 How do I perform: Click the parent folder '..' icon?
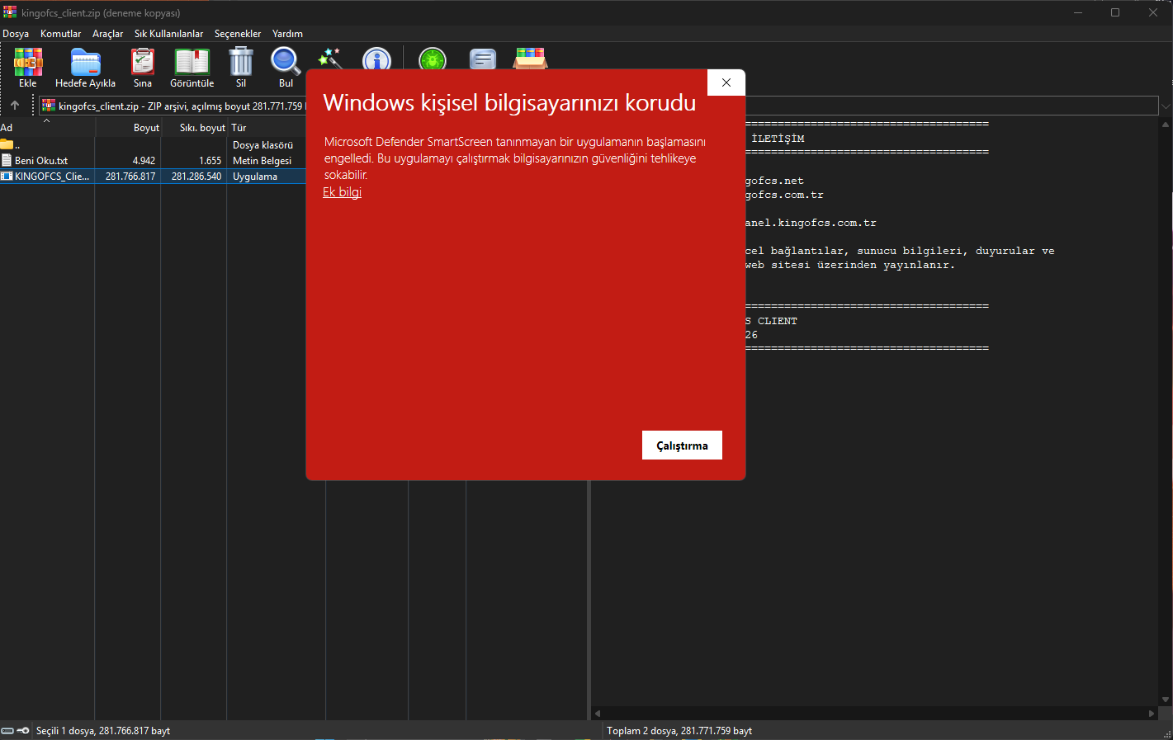click(x=7, y=144)
